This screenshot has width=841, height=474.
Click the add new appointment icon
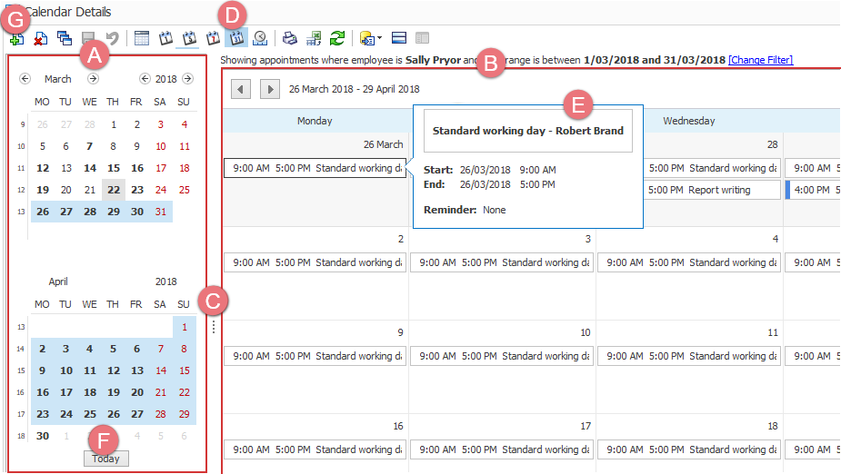coord(16,38)
